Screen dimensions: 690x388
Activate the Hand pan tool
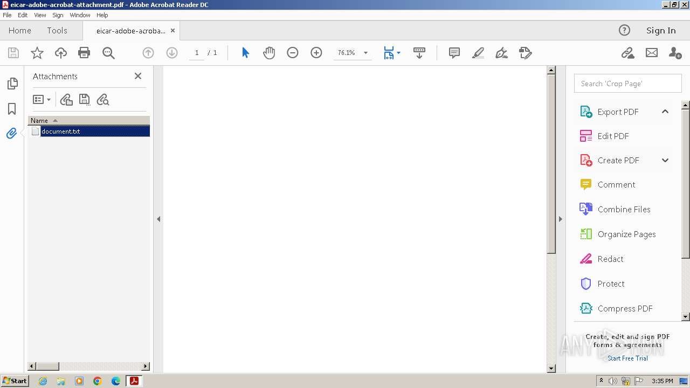[269, 53]
